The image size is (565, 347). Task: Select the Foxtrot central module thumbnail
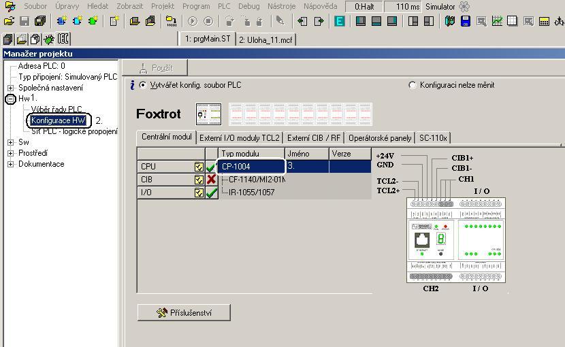pyautogui.click(x=208, y=114)
